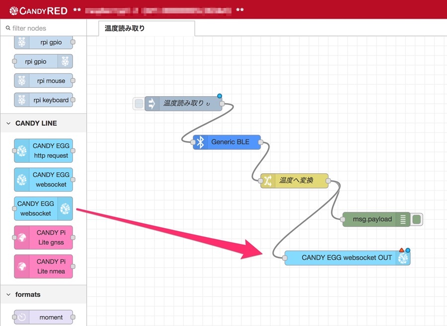This screenshot has height=326, width=447.
Task: Collapse the formats category chevron
Action: [8, 294]
